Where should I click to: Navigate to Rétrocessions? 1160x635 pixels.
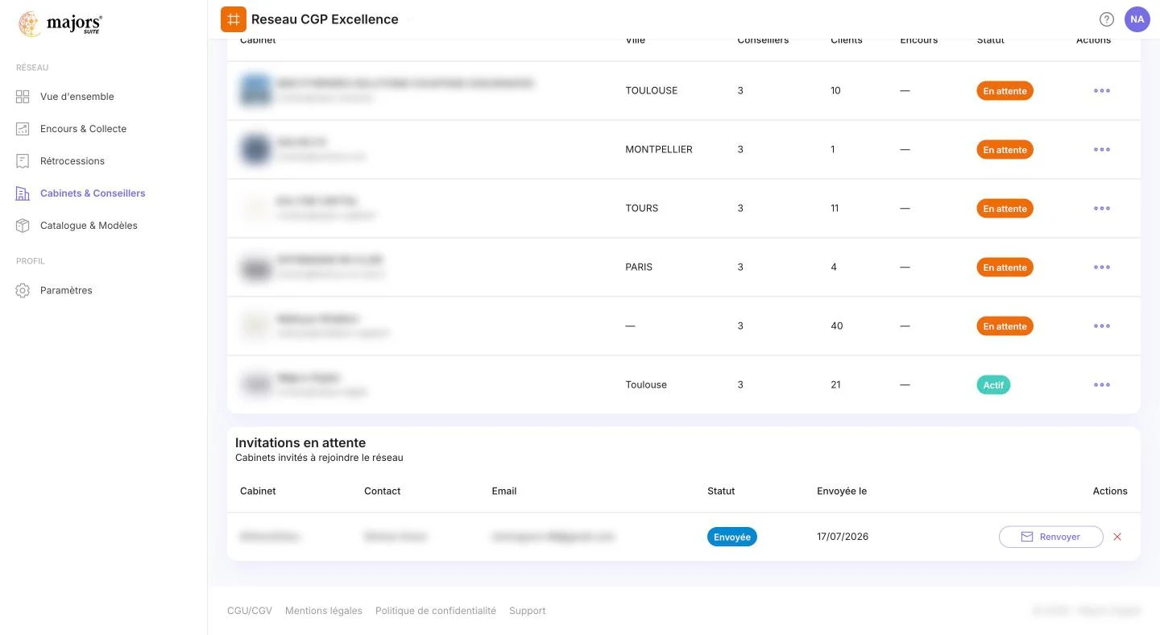tap(72, 161)
